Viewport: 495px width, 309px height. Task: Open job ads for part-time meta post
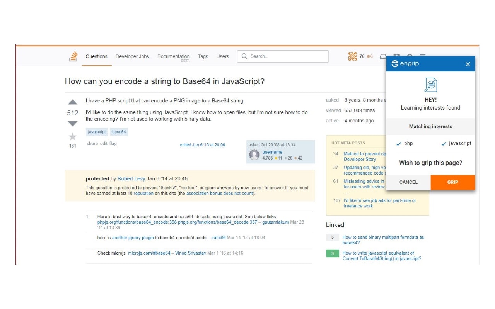click(380, 203)
